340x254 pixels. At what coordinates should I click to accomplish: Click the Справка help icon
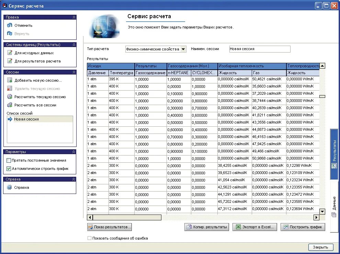click(9, 187)
